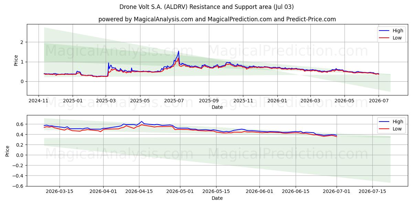Click the '2026-04-15' tick label
Image resolution: width=413 pixels, height=206 pixels.
[139, 192]
